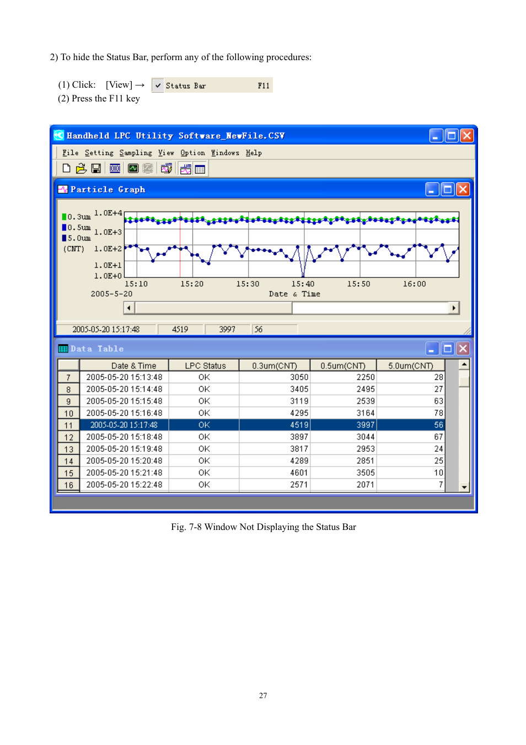
Task: Select row header number 7
Action: coord(68,377)
